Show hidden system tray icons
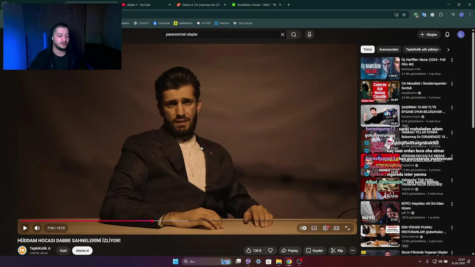475x267 pixels. 420,261
